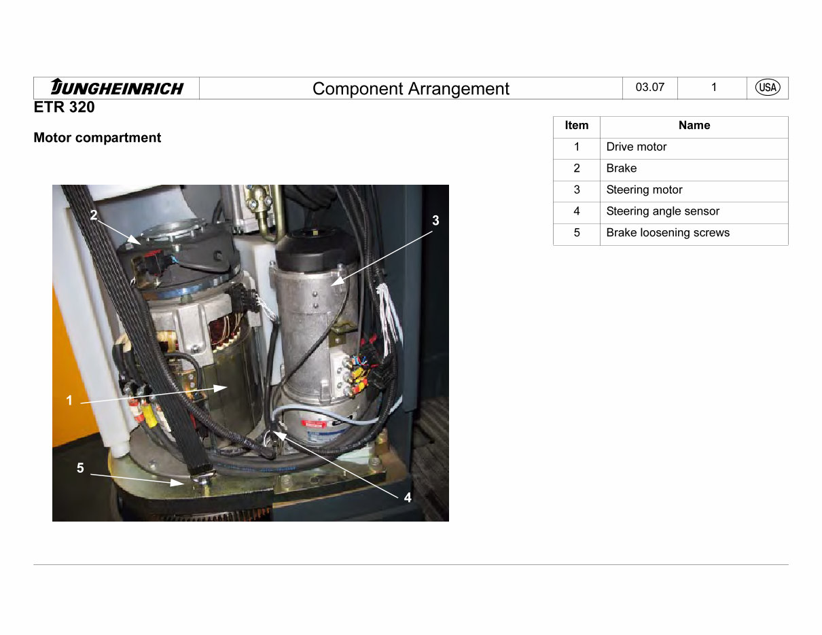This screenshot has height=635, width=822.
Task: Click the 03.07 date field
Action: click(x=649, y=88)
